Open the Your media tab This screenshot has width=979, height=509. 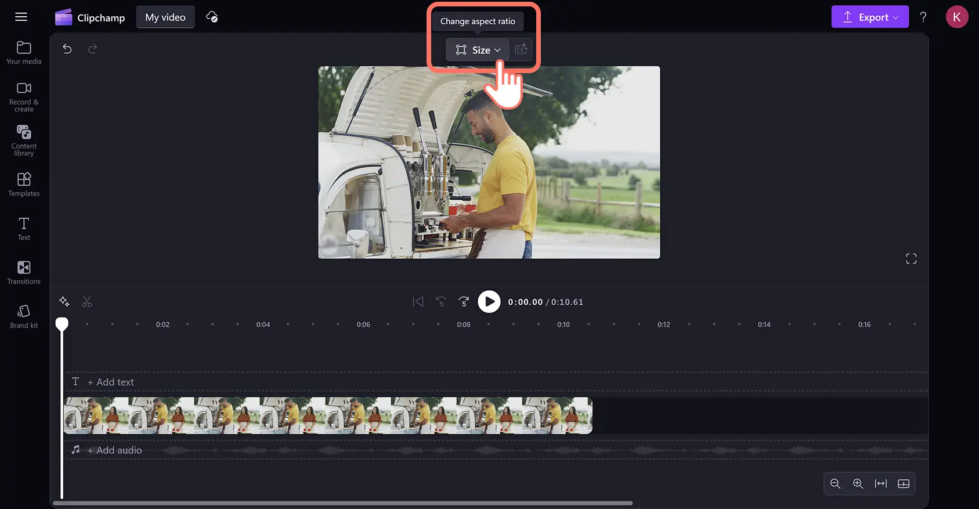pos(24,53)
